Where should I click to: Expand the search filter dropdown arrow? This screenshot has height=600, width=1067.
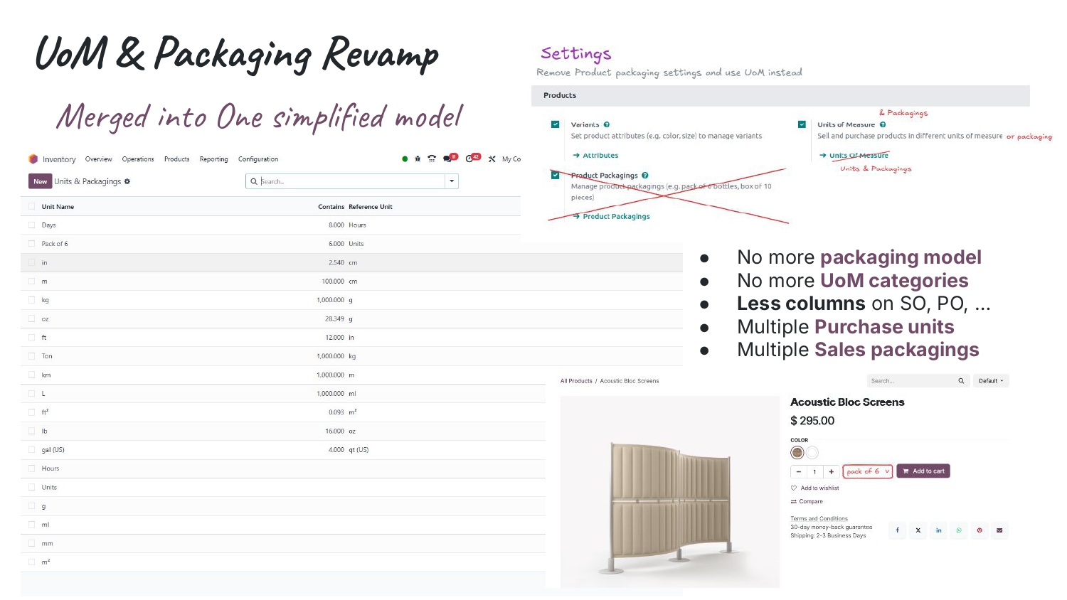tap(451, 181)
